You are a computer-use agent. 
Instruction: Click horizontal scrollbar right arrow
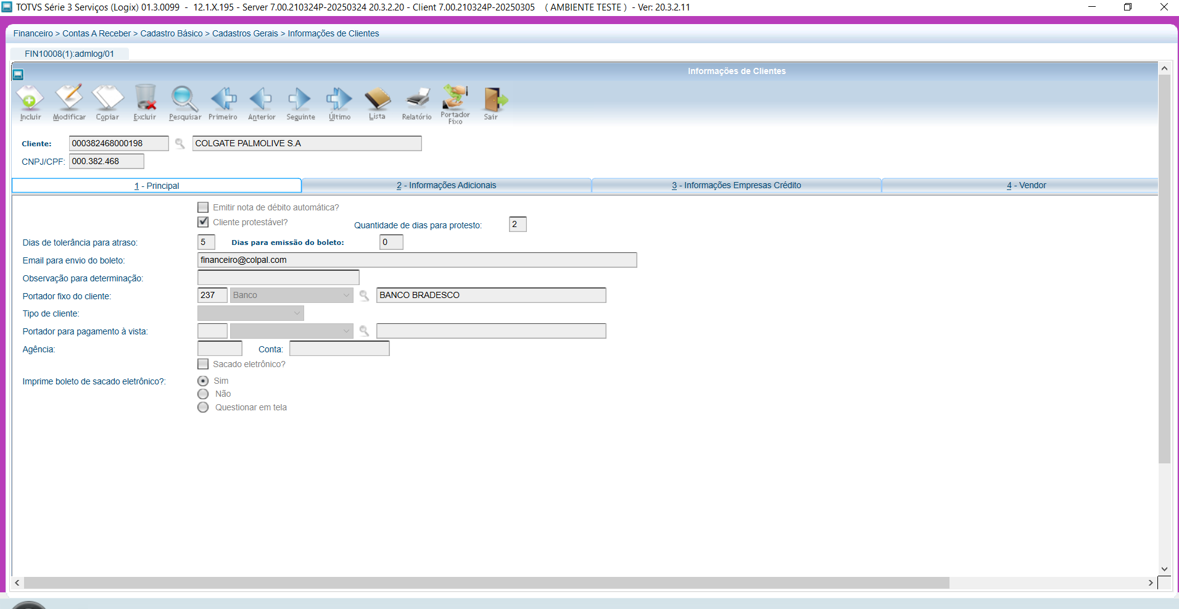pos(1151,583)
